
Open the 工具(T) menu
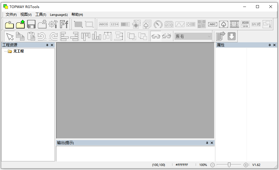[x=40, y=15]
